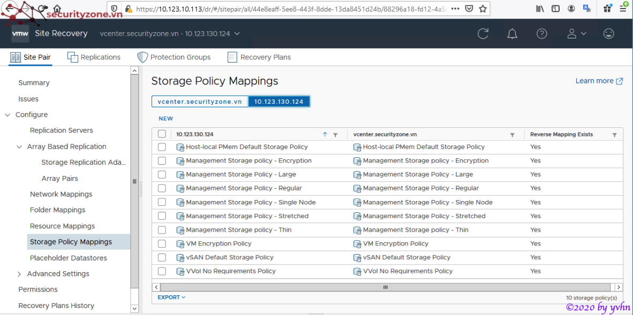Bookmark this page with the star icon
The width and height of the screenshot is (633, 315).
(483, 9)
